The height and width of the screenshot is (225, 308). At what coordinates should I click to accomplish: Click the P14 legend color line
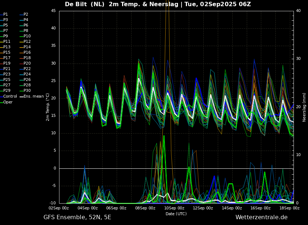pyautogui.click(x=21, y=47)
